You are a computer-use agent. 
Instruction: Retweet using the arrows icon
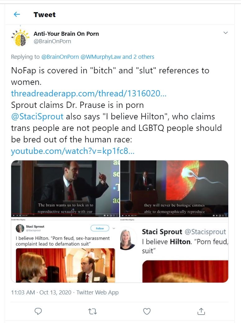coord(93,311)
